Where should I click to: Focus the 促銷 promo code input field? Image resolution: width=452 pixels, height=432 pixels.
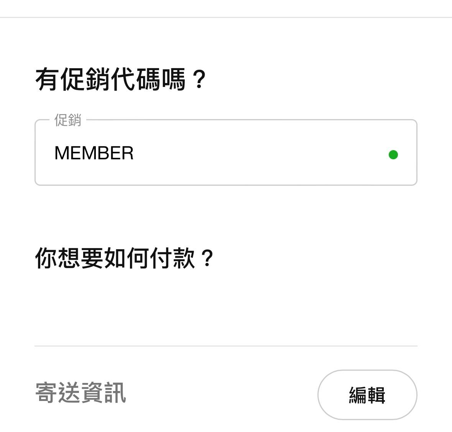[x=225, y=153]
